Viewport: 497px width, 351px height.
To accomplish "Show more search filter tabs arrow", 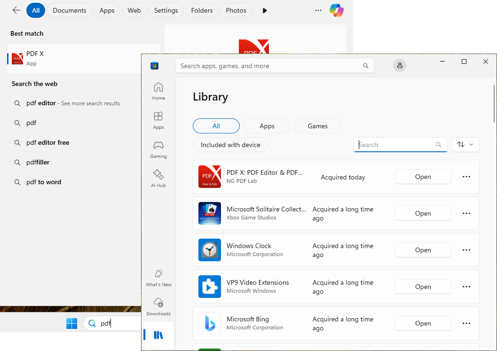I will 265,10.
